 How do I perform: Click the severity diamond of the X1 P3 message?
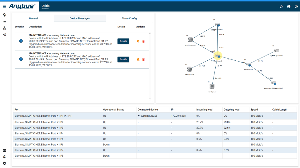(x=21, y=59)
